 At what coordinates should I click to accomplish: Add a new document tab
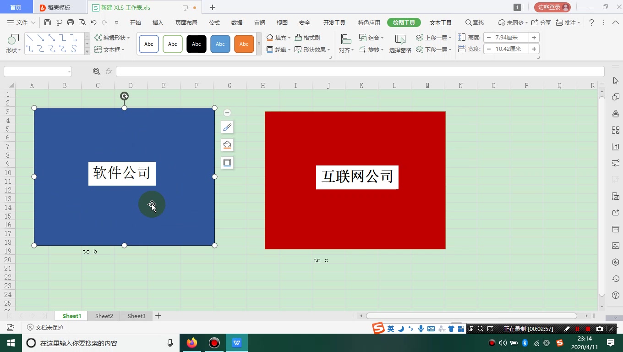(213, 7)
